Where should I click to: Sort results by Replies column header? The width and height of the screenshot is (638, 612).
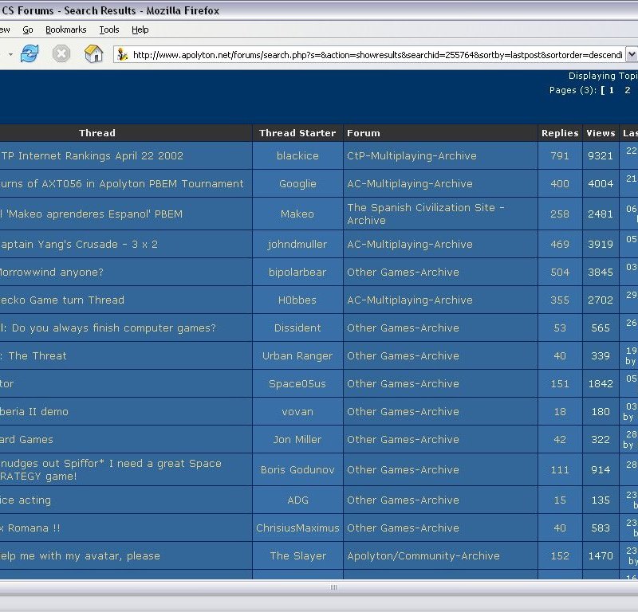[560, 133]
